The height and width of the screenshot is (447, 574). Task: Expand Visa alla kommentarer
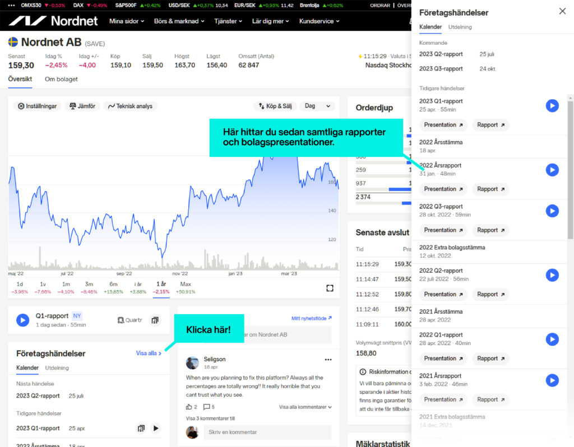point(305,407)
